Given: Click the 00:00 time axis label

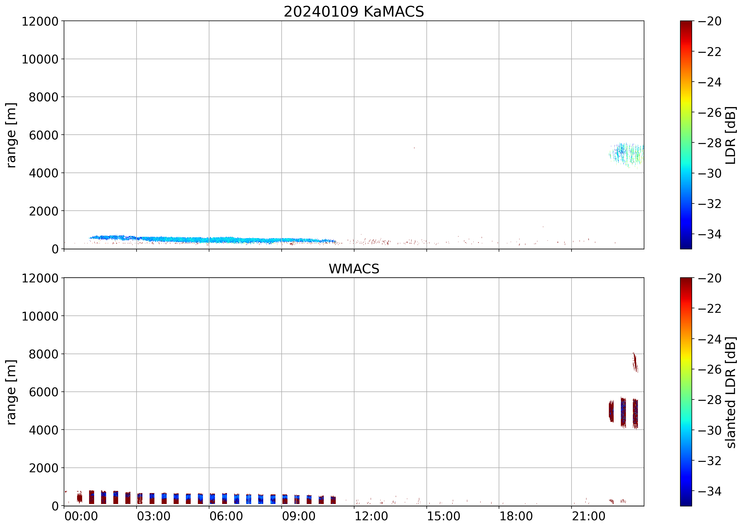Looking at the screenshot, I should pyautogui.click(x=81, y=516).
